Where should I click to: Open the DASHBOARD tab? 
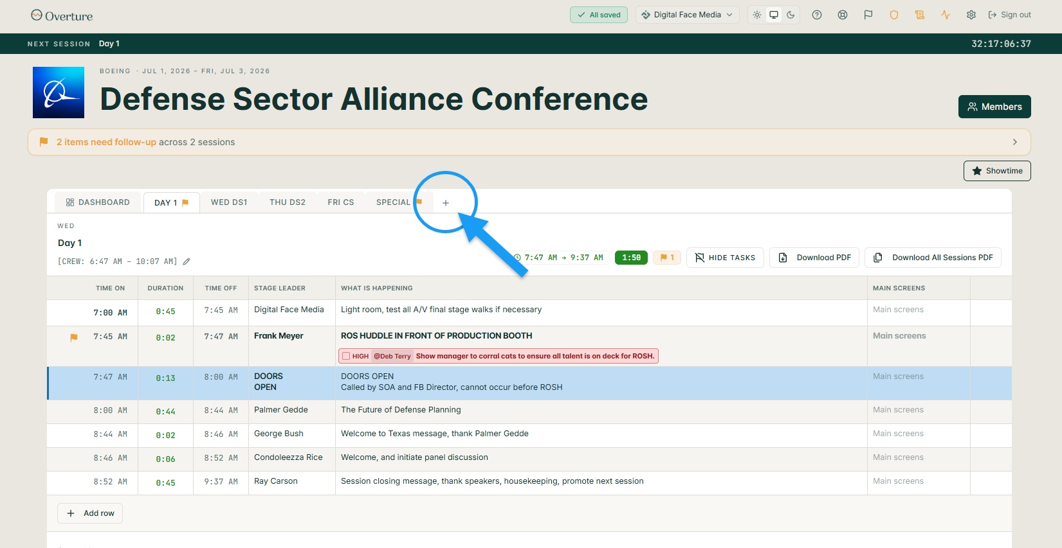tap(98, 202)
